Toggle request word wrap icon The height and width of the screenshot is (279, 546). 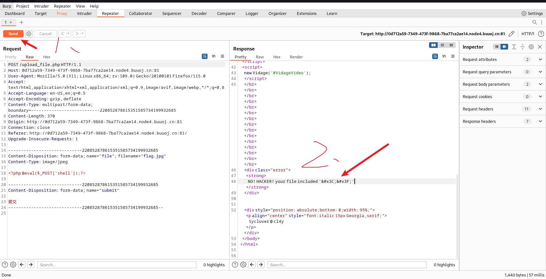tap(205, 56)
